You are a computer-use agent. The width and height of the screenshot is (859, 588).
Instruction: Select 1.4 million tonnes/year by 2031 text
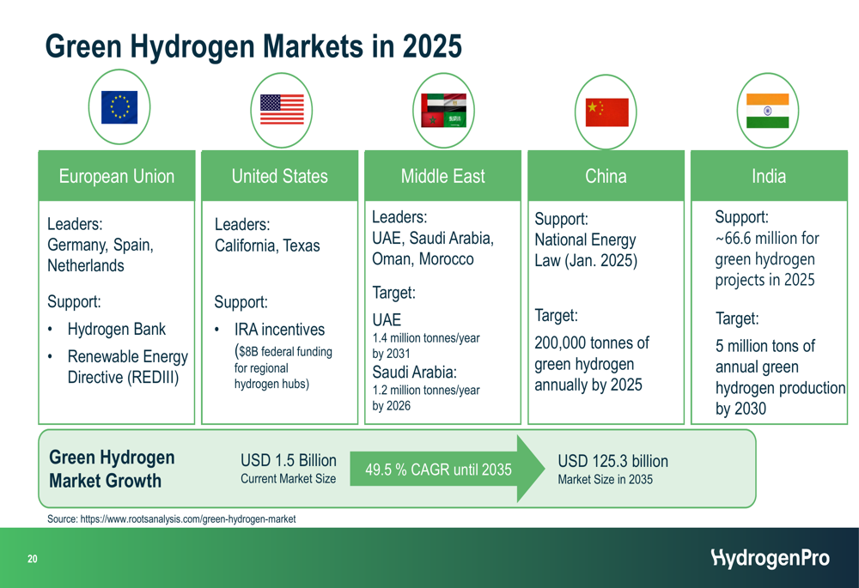point(426,345)
